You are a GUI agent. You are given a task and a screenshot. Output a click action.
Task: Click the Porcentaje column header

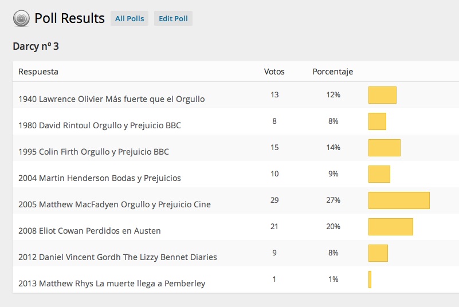click(332, 72)
